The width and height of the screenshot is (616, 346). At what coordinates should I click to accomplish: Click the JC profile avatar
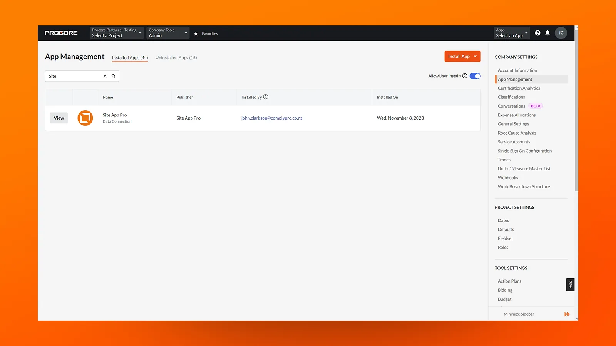pyautogui.click(x=561, y=33)
